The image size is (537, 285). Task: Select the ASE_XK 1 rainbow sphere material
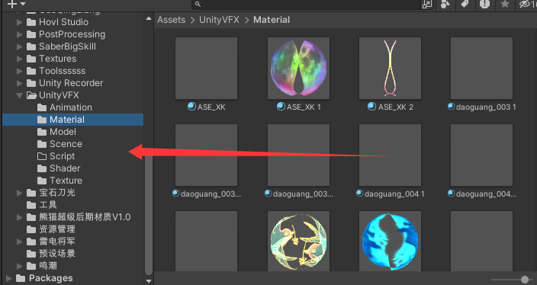[298, 68]
